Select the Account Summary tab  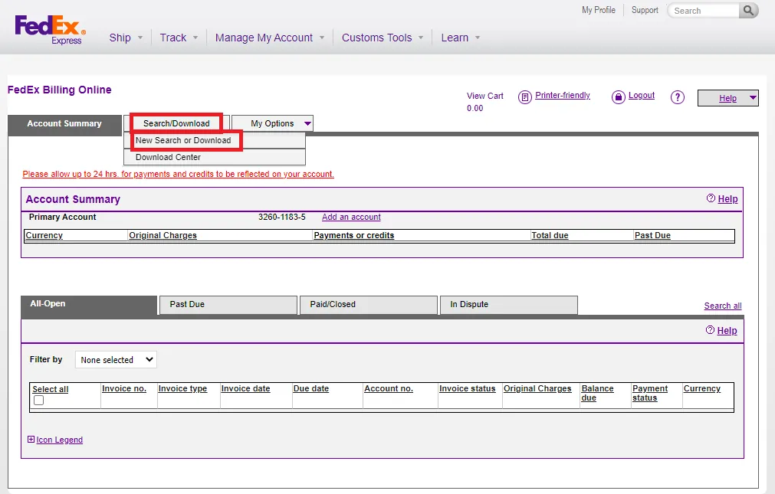point(64,125)
